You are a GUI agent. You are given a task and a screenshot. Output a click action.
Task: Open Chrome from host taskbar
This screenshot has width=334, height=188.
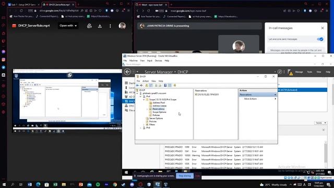coord(115,184)
